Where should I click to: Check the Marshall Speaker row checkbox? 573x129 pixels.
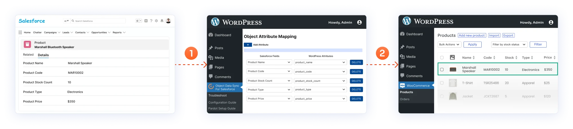(x=442, y=70)
